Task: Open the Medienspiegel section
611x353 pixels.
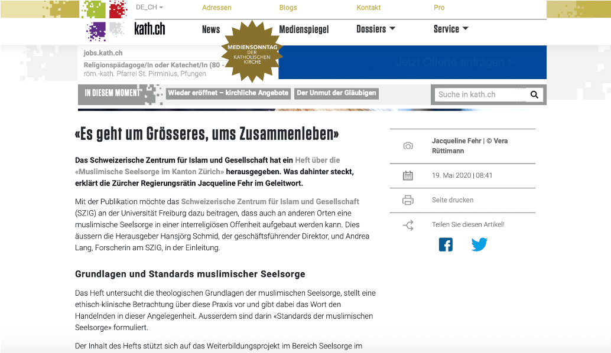Action: click(304, 29)
